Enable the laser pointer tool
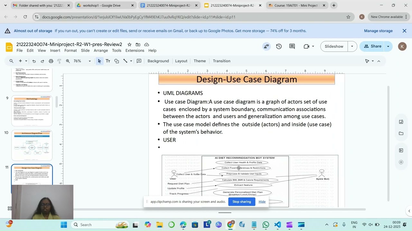This screenshot has height=231, width=412. (367, 61)
